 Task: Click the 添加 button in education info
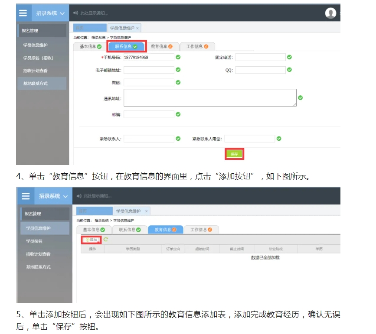click(x=92, y=240)
